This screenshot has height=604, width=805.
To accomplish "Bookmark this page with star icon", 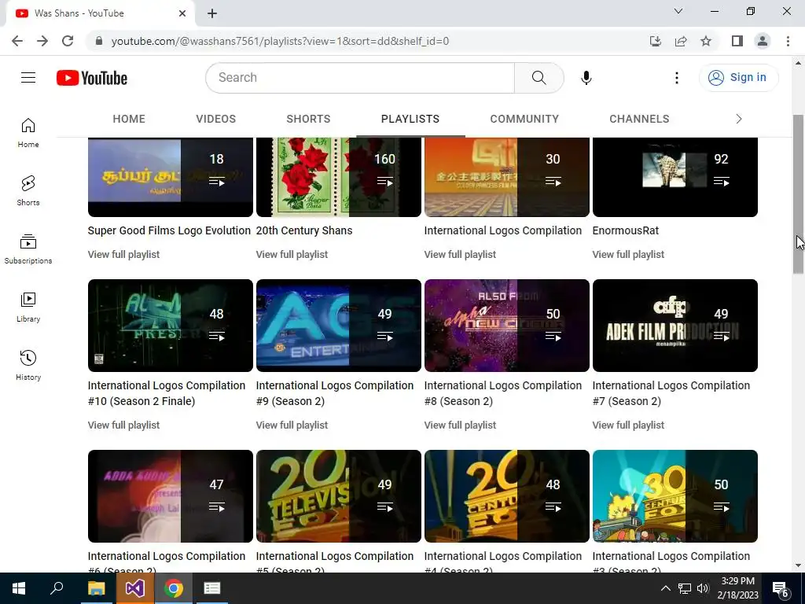I will [x=706, y=41].
